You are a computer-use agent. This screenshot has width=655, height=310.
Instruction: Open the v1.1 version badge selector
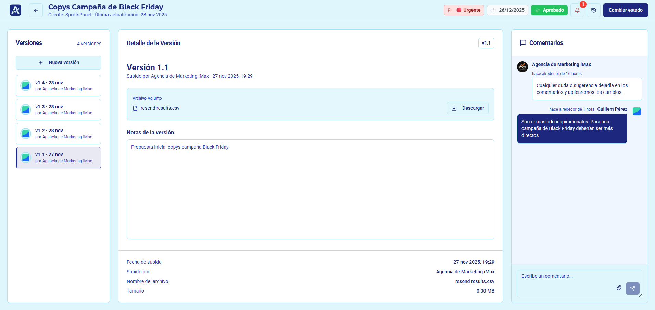[x=486, y=43]
